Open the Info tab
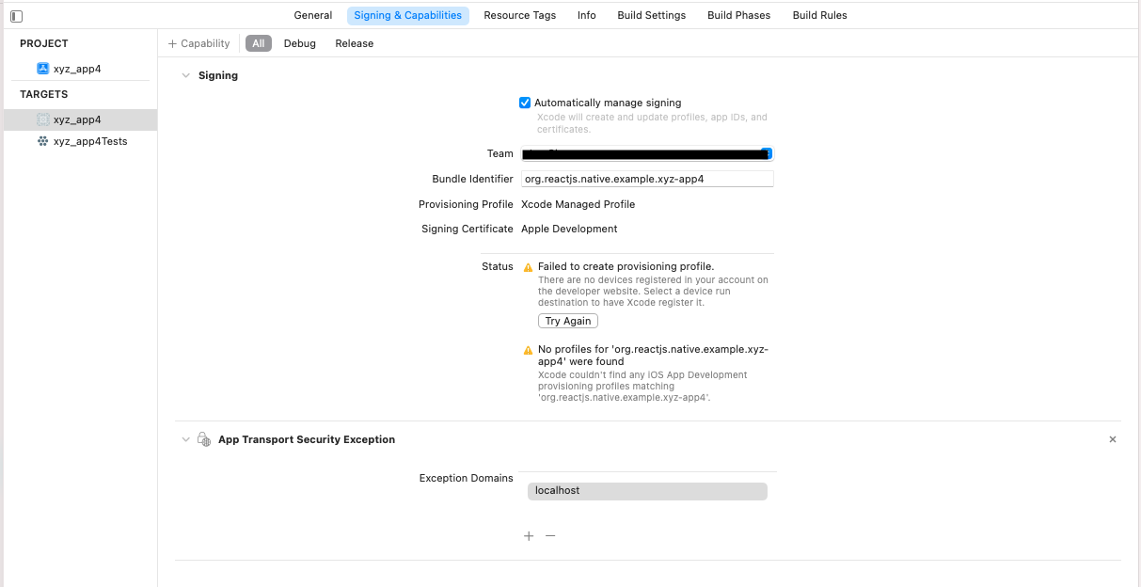The image size is (1141, 587). [x=586, y=15]
